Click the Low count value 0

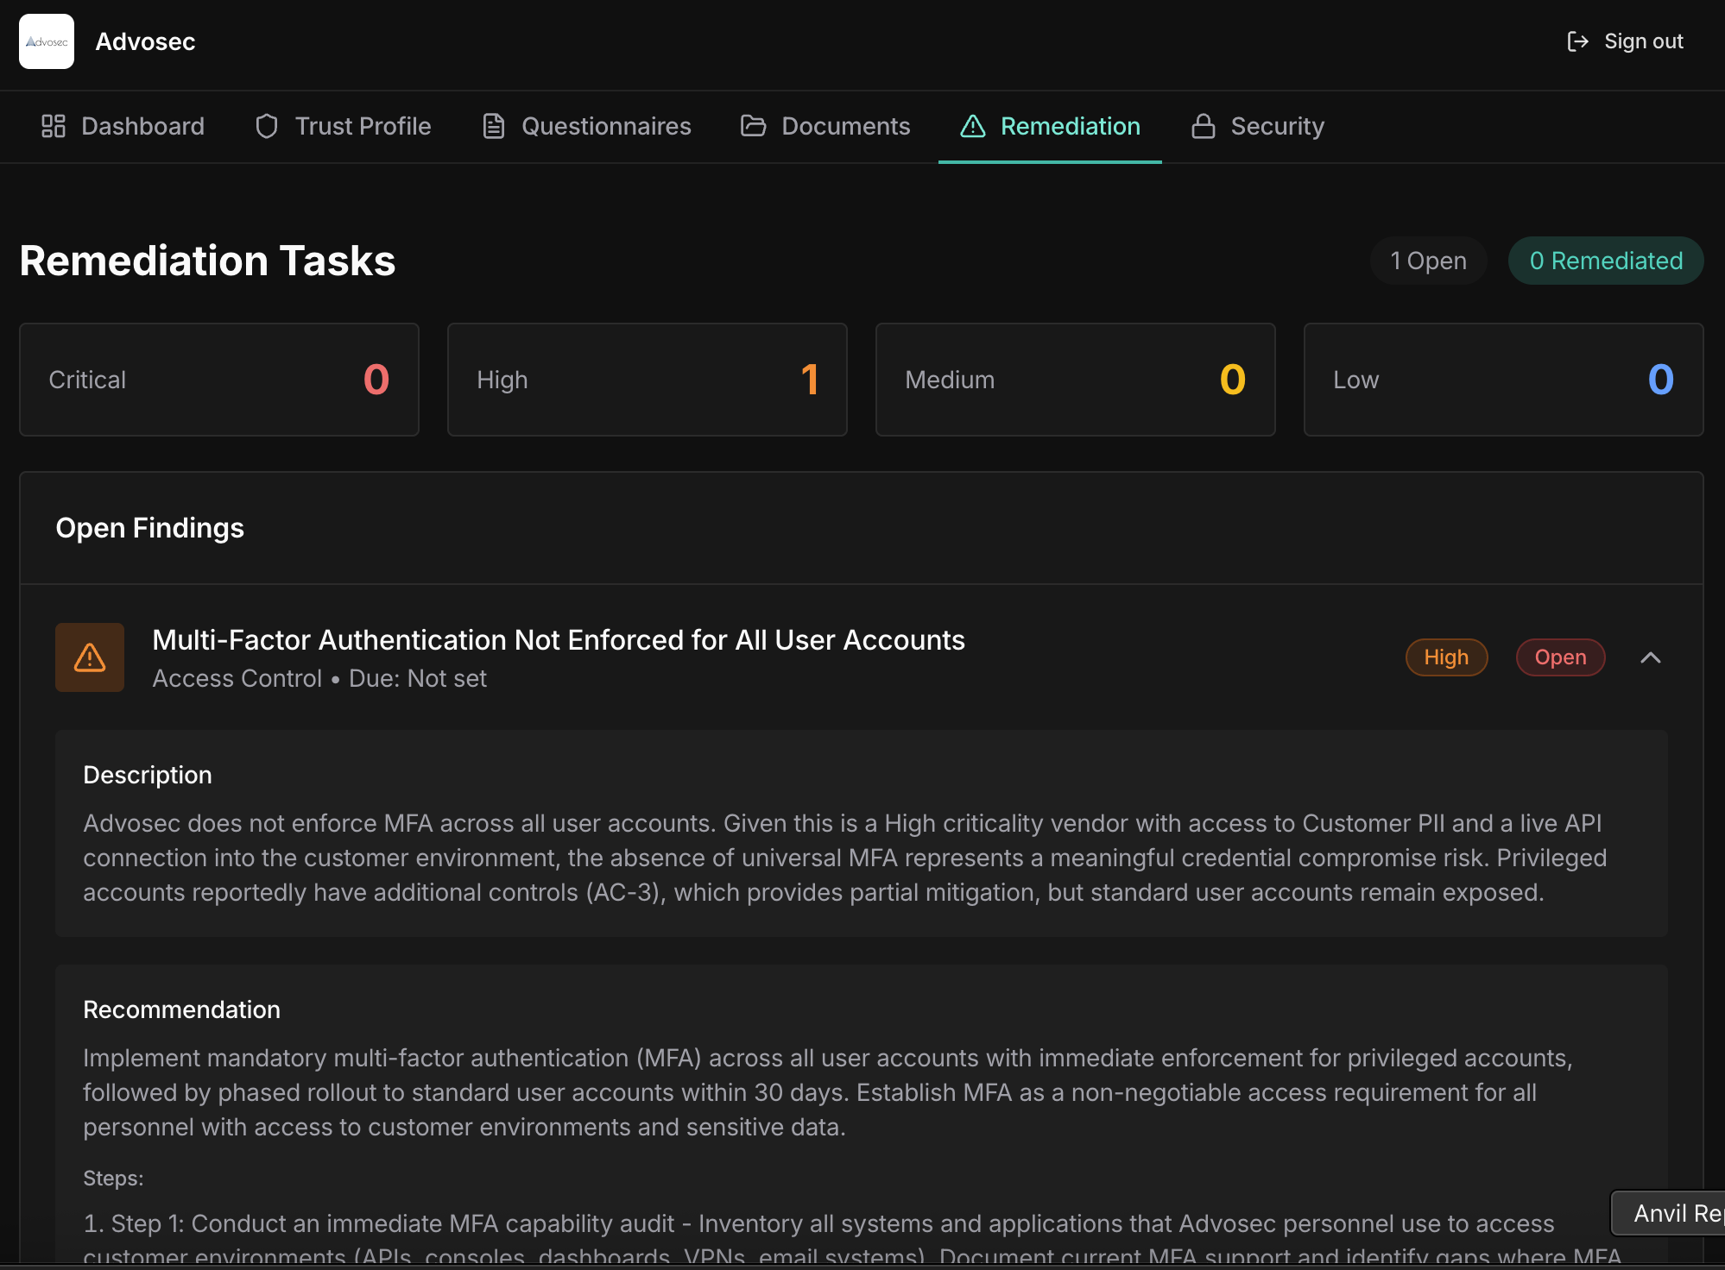pos(1661,380)
